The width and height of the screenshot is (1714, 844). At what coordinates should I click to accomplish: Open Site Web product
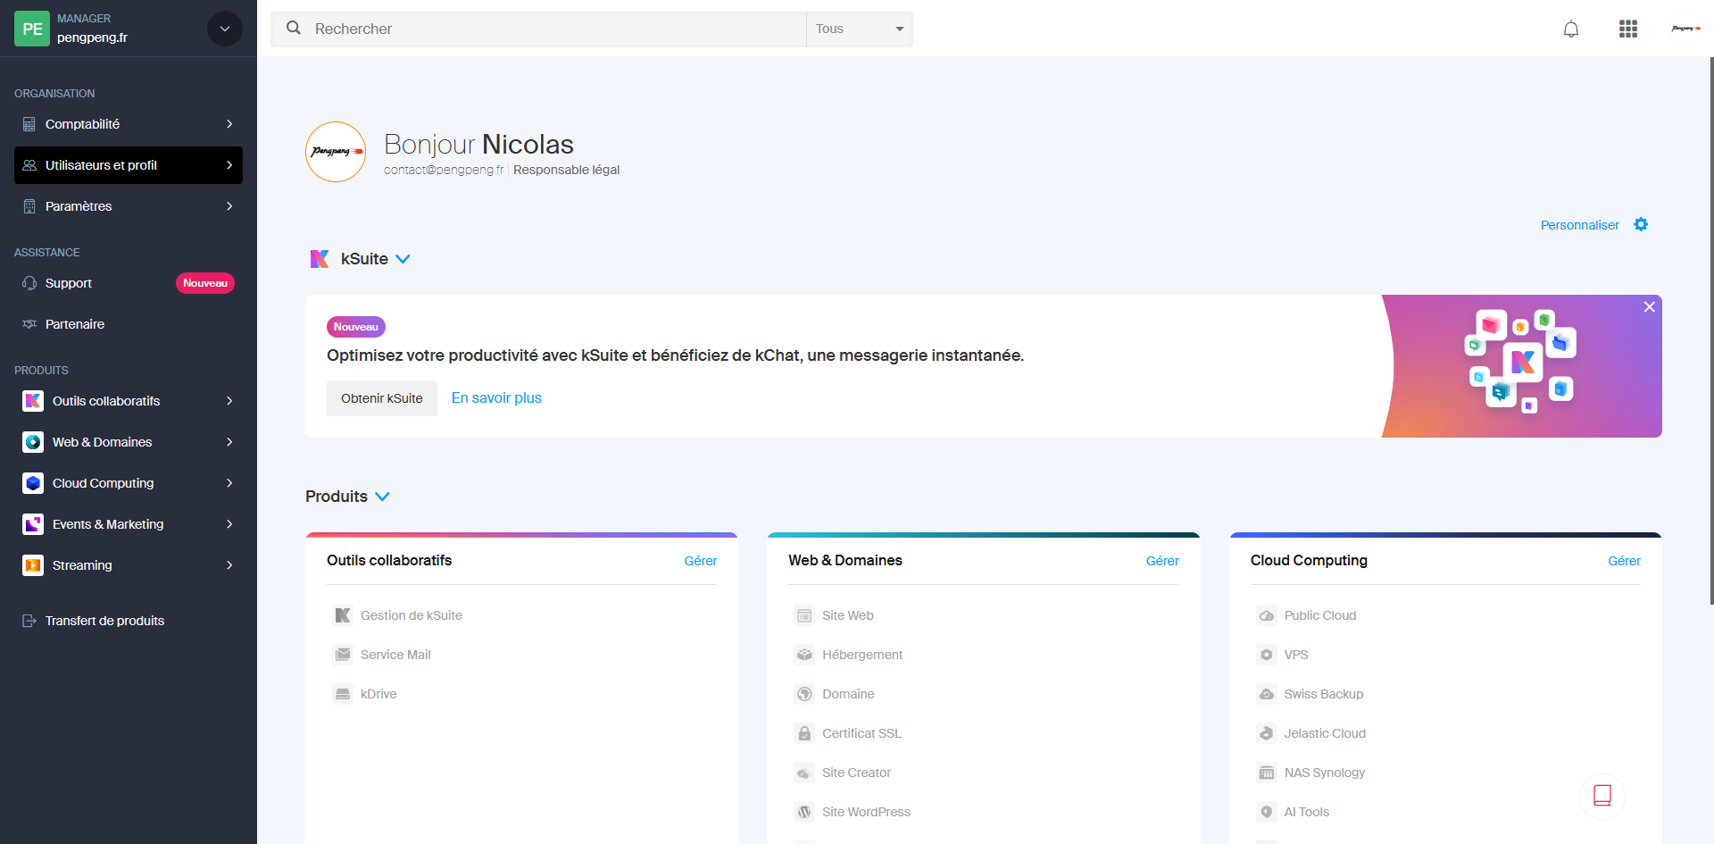pos(848,615)
